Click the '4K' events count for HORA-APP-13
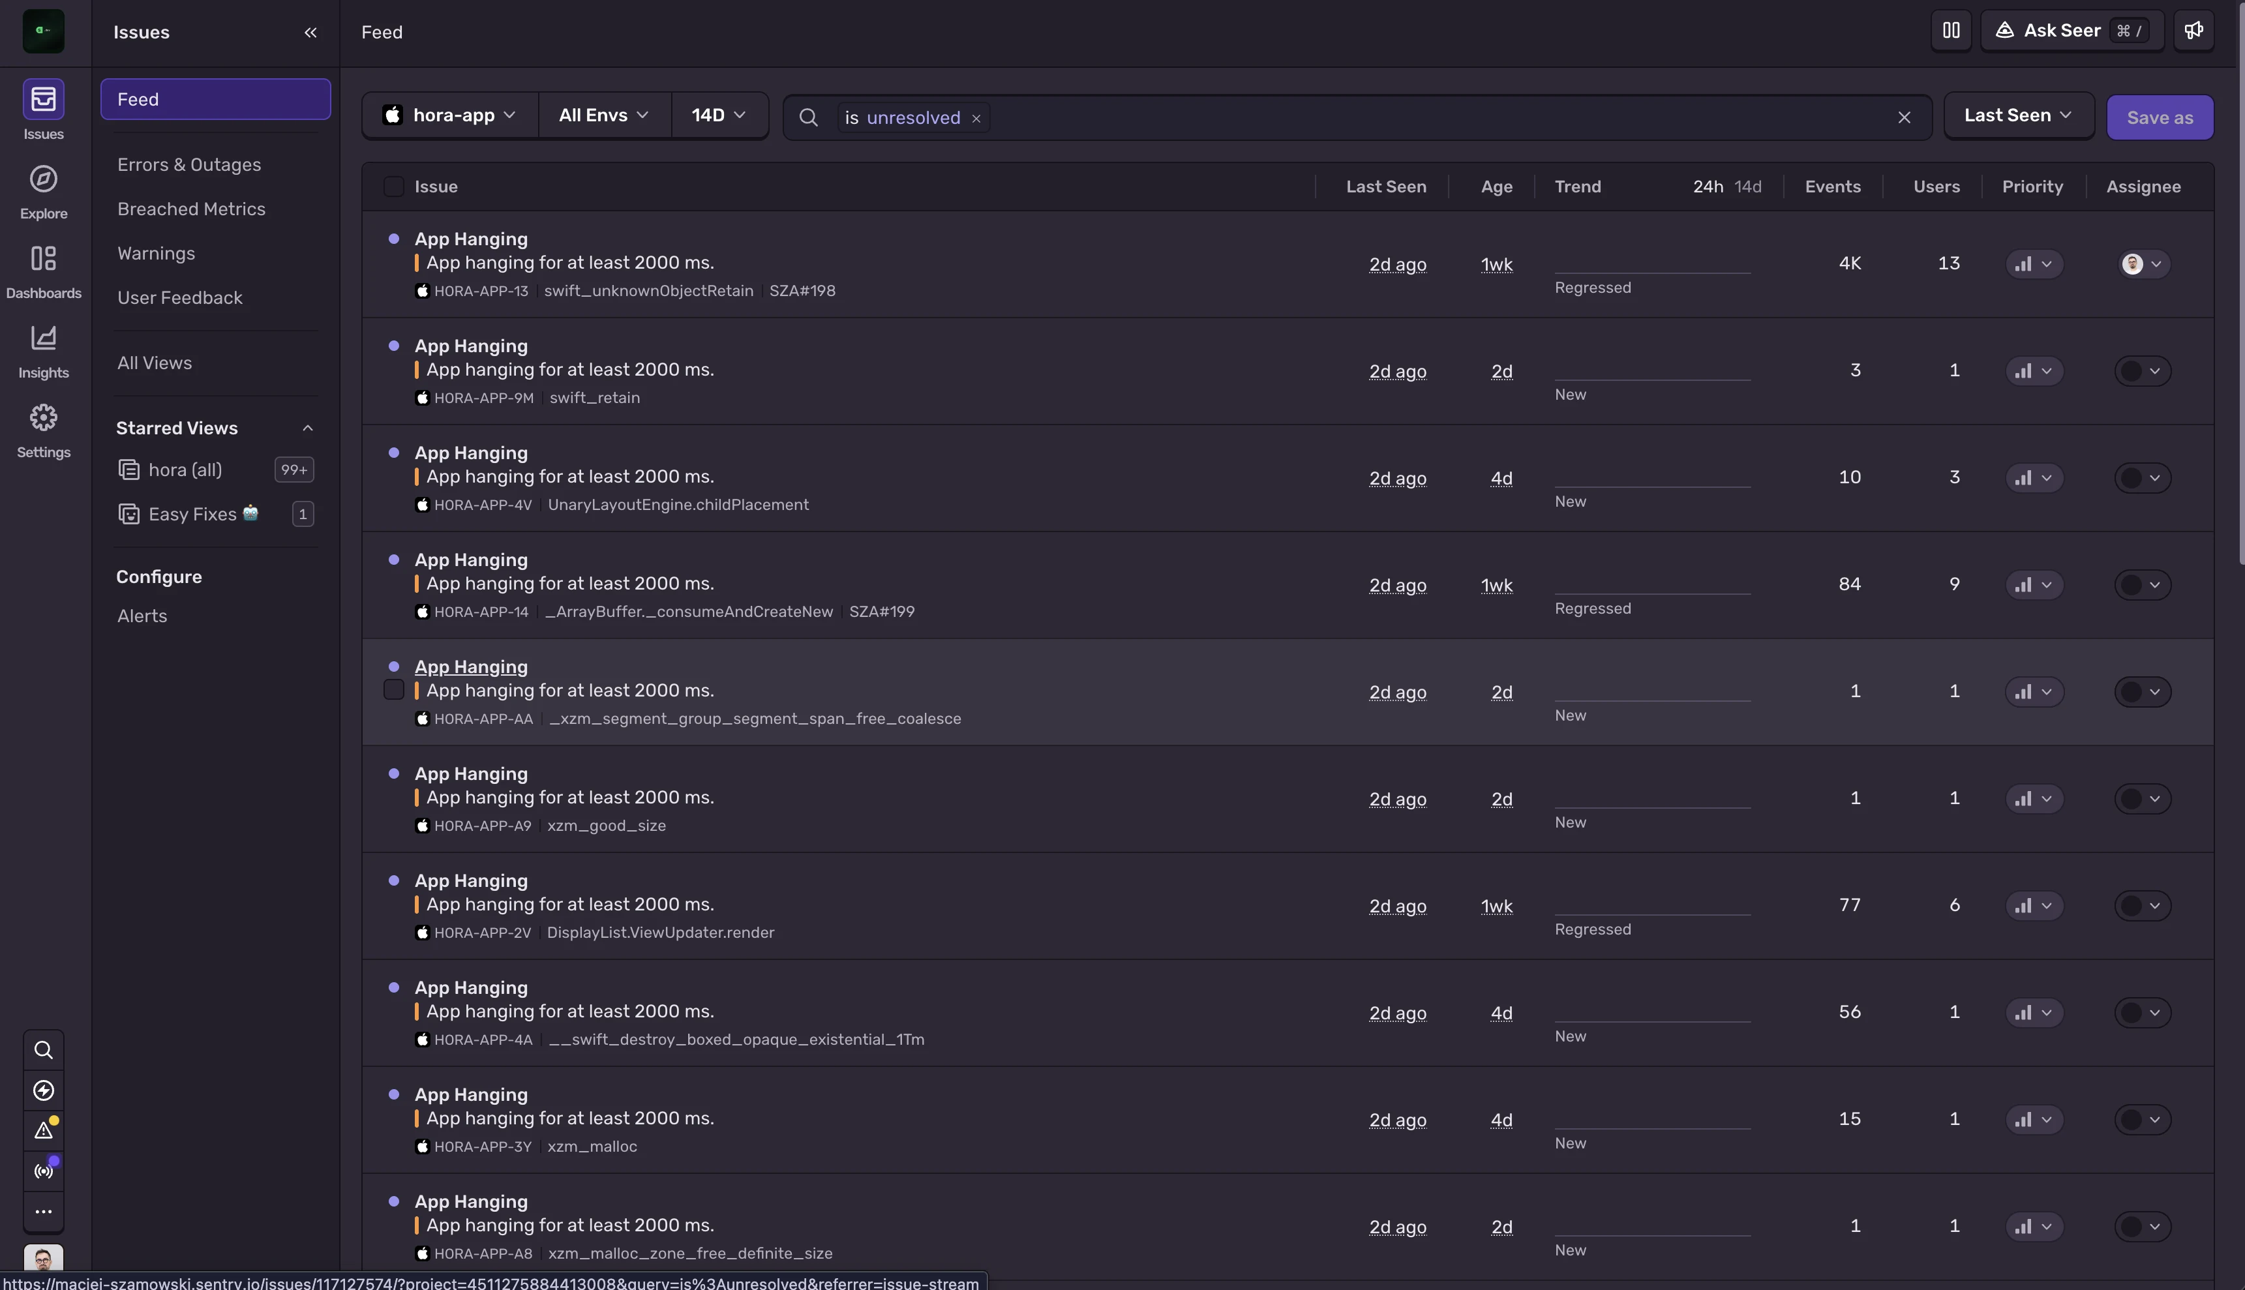 pyautogui.click(x=1850, y=263)
